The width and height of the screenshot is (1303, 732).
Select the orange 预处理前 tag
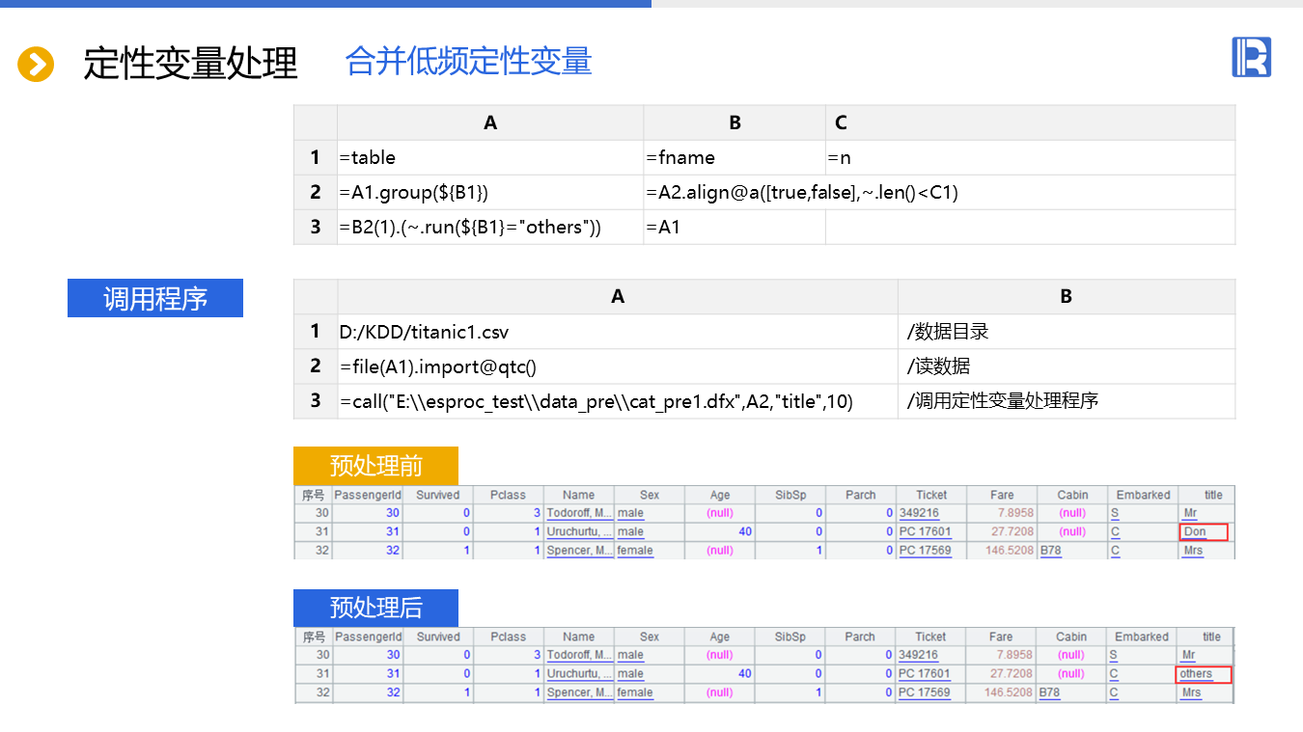pyautogui.click(x=375, y=466)
